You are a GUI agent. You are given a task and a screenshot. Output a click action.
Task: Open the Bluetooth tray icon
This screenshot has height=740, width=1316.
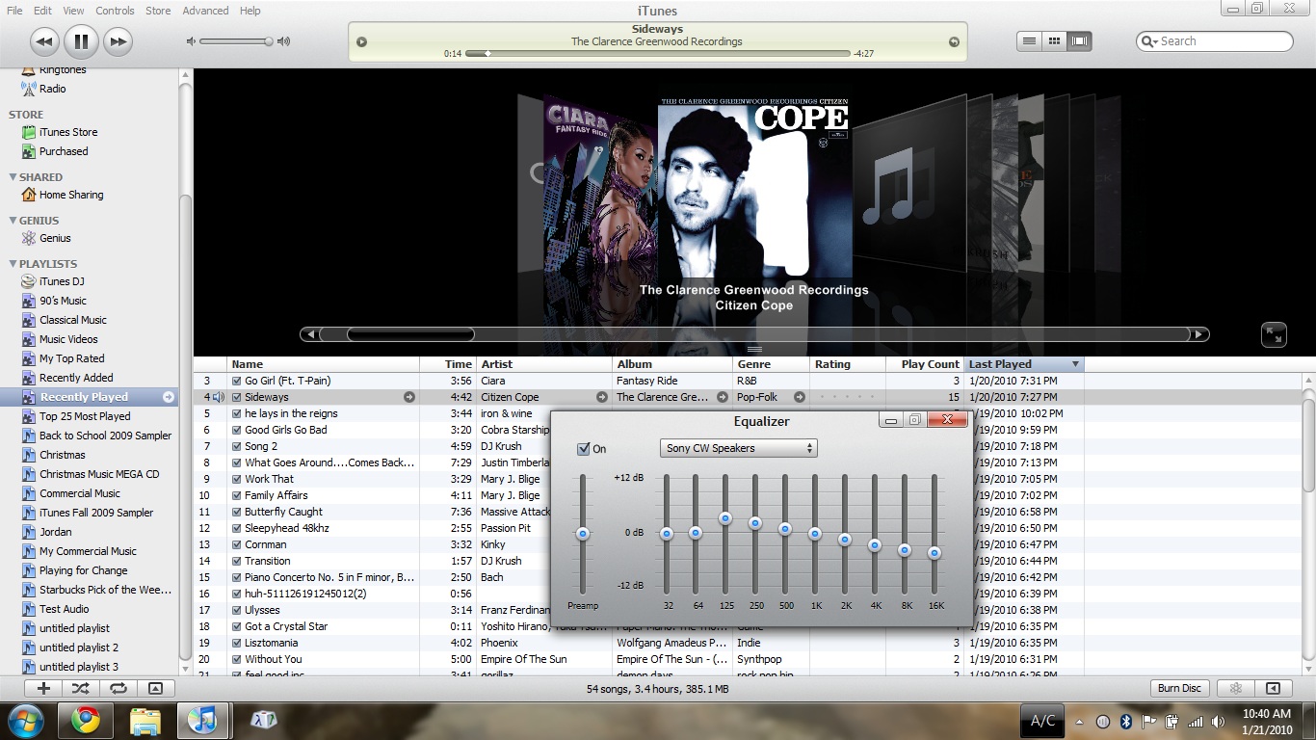1125,722
